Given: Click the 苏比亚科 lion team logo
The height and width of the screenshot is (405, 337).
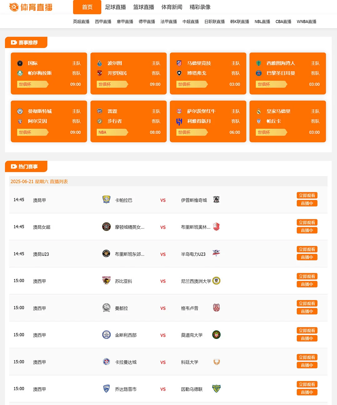Looking at the screenshot, I should coord(106,281).
